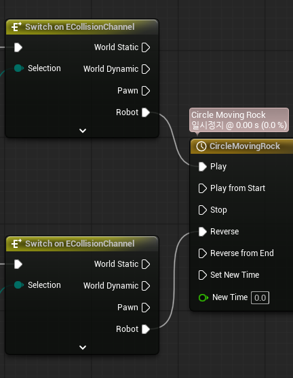
Task: Click the lower Switch node's execution input pin
Action: (x=18, y=264)
